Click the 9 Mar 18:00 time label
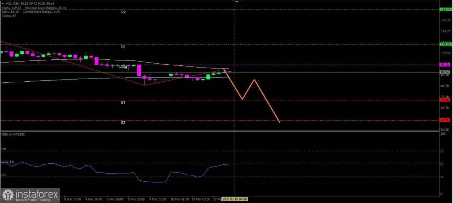Screen dimensions: 453x203 pos(115,199)
